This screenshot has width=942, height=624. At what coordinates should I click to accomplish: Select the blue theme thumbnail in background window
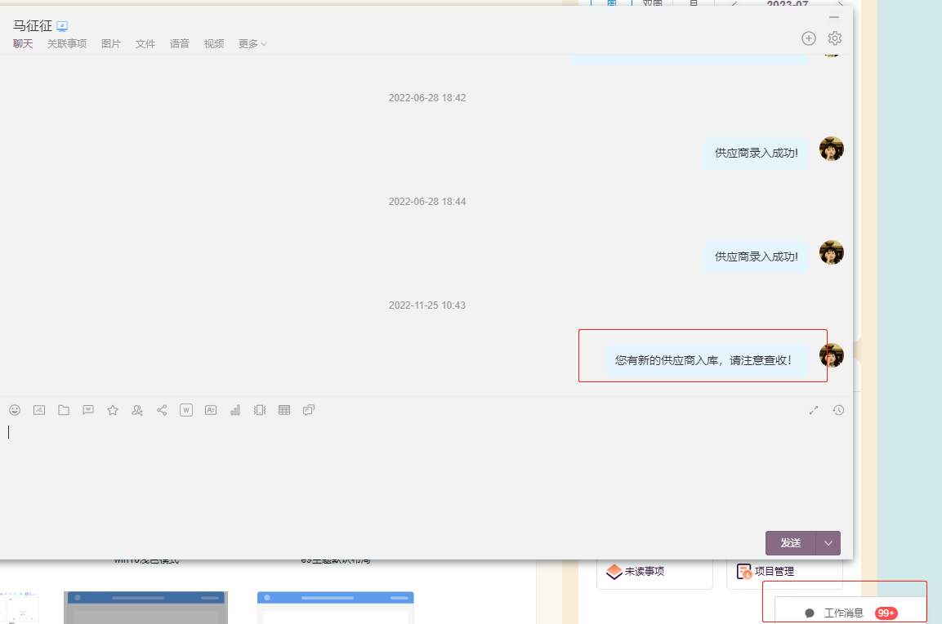(x=335, y=607)
